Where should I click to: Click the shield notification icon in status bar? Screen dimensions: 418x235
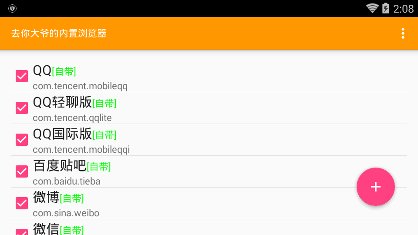pyautogui.click(x=12, y=8)
